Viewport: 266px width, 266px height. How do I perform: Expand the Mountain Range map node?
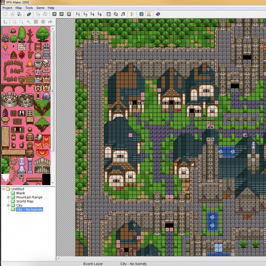(x=8, y=197)
